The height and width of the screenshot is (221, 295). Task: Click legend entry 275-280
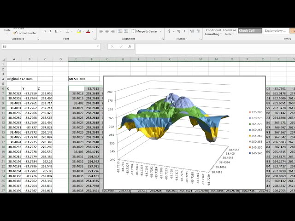(x=255, y=112)
